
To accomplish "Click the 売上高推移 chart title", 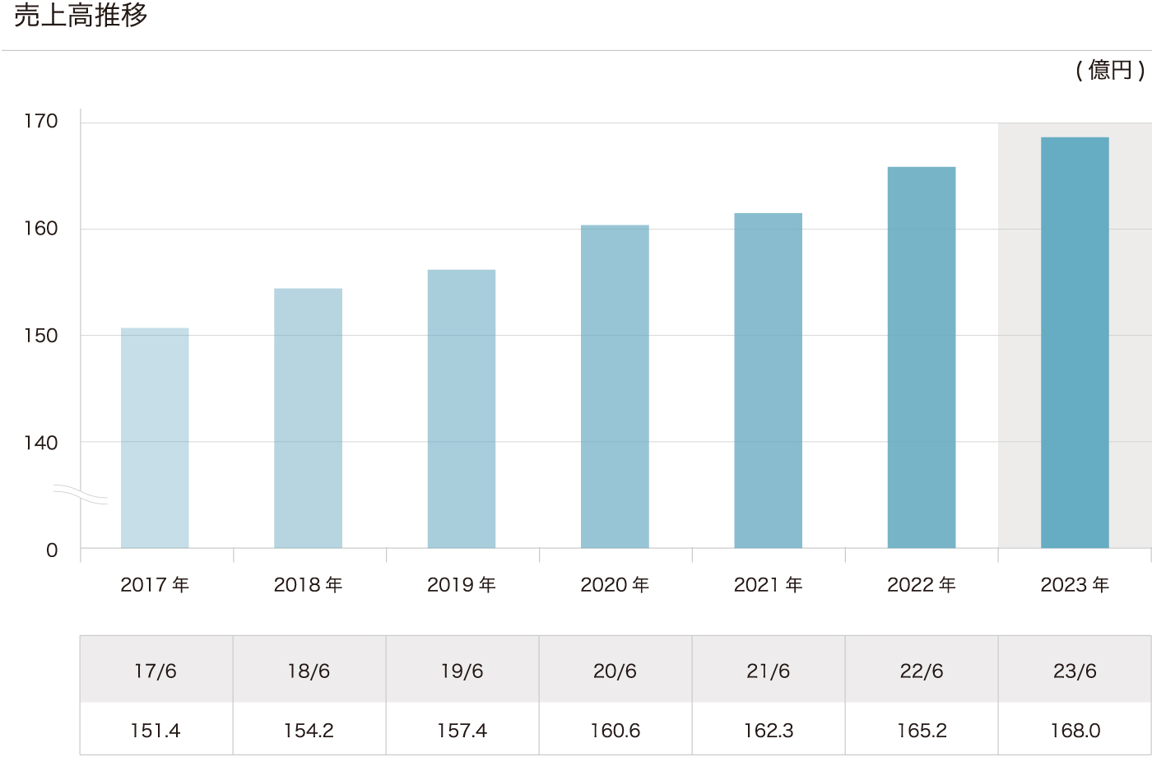I will point(81,16).
